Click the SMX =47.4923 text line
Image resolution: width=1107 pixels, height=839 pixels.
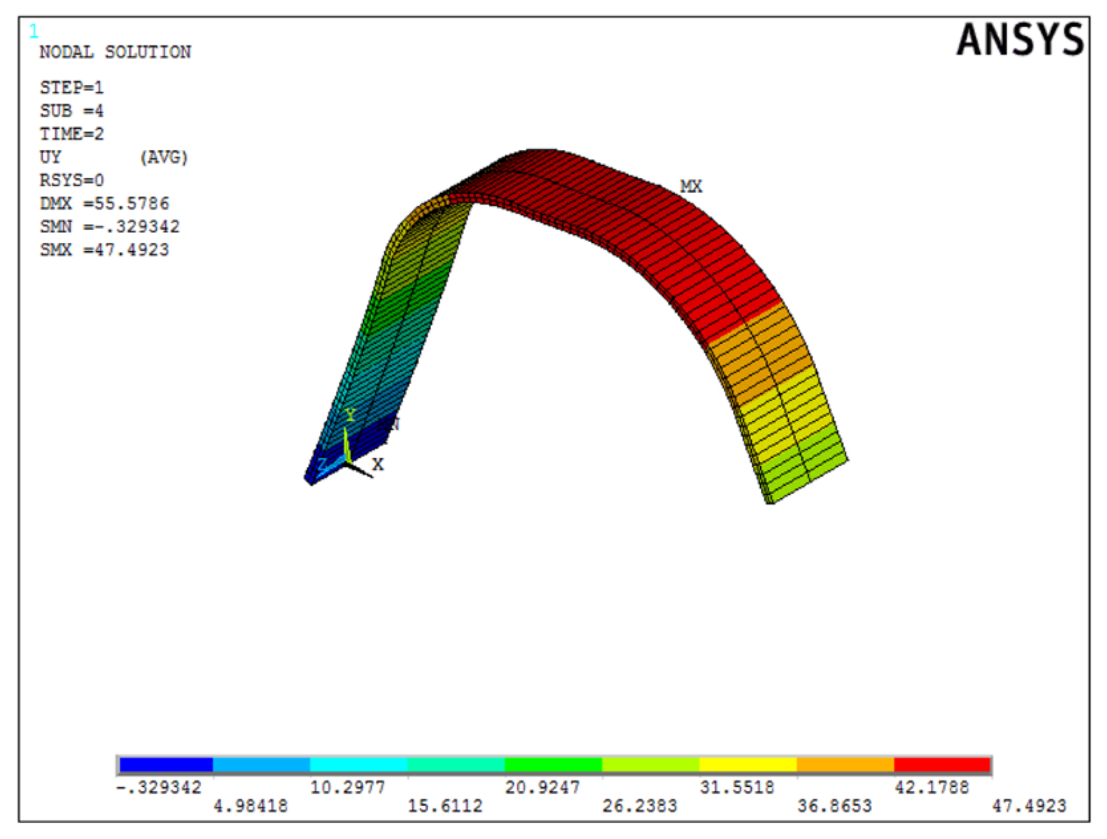(x=104, y=250)
